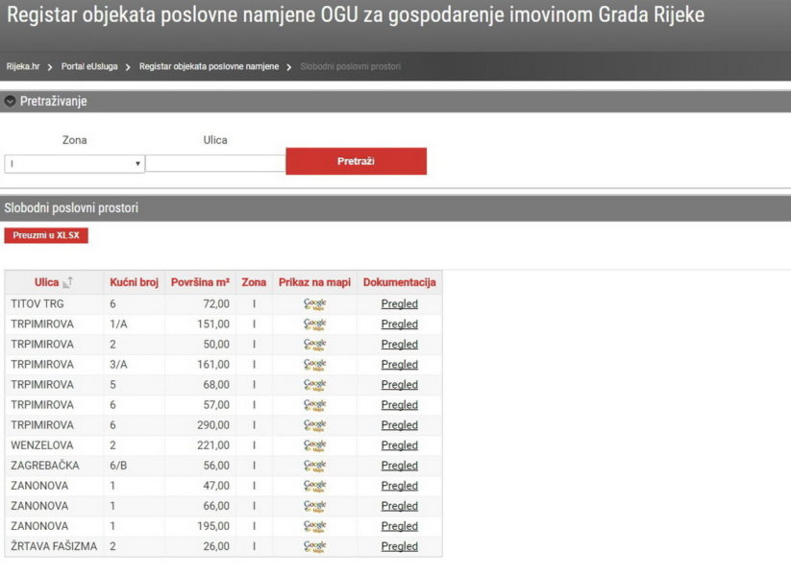The image size is (791, 576).
Task: Sort table by Kućni broj column
Action: click(x=134, y=282)
